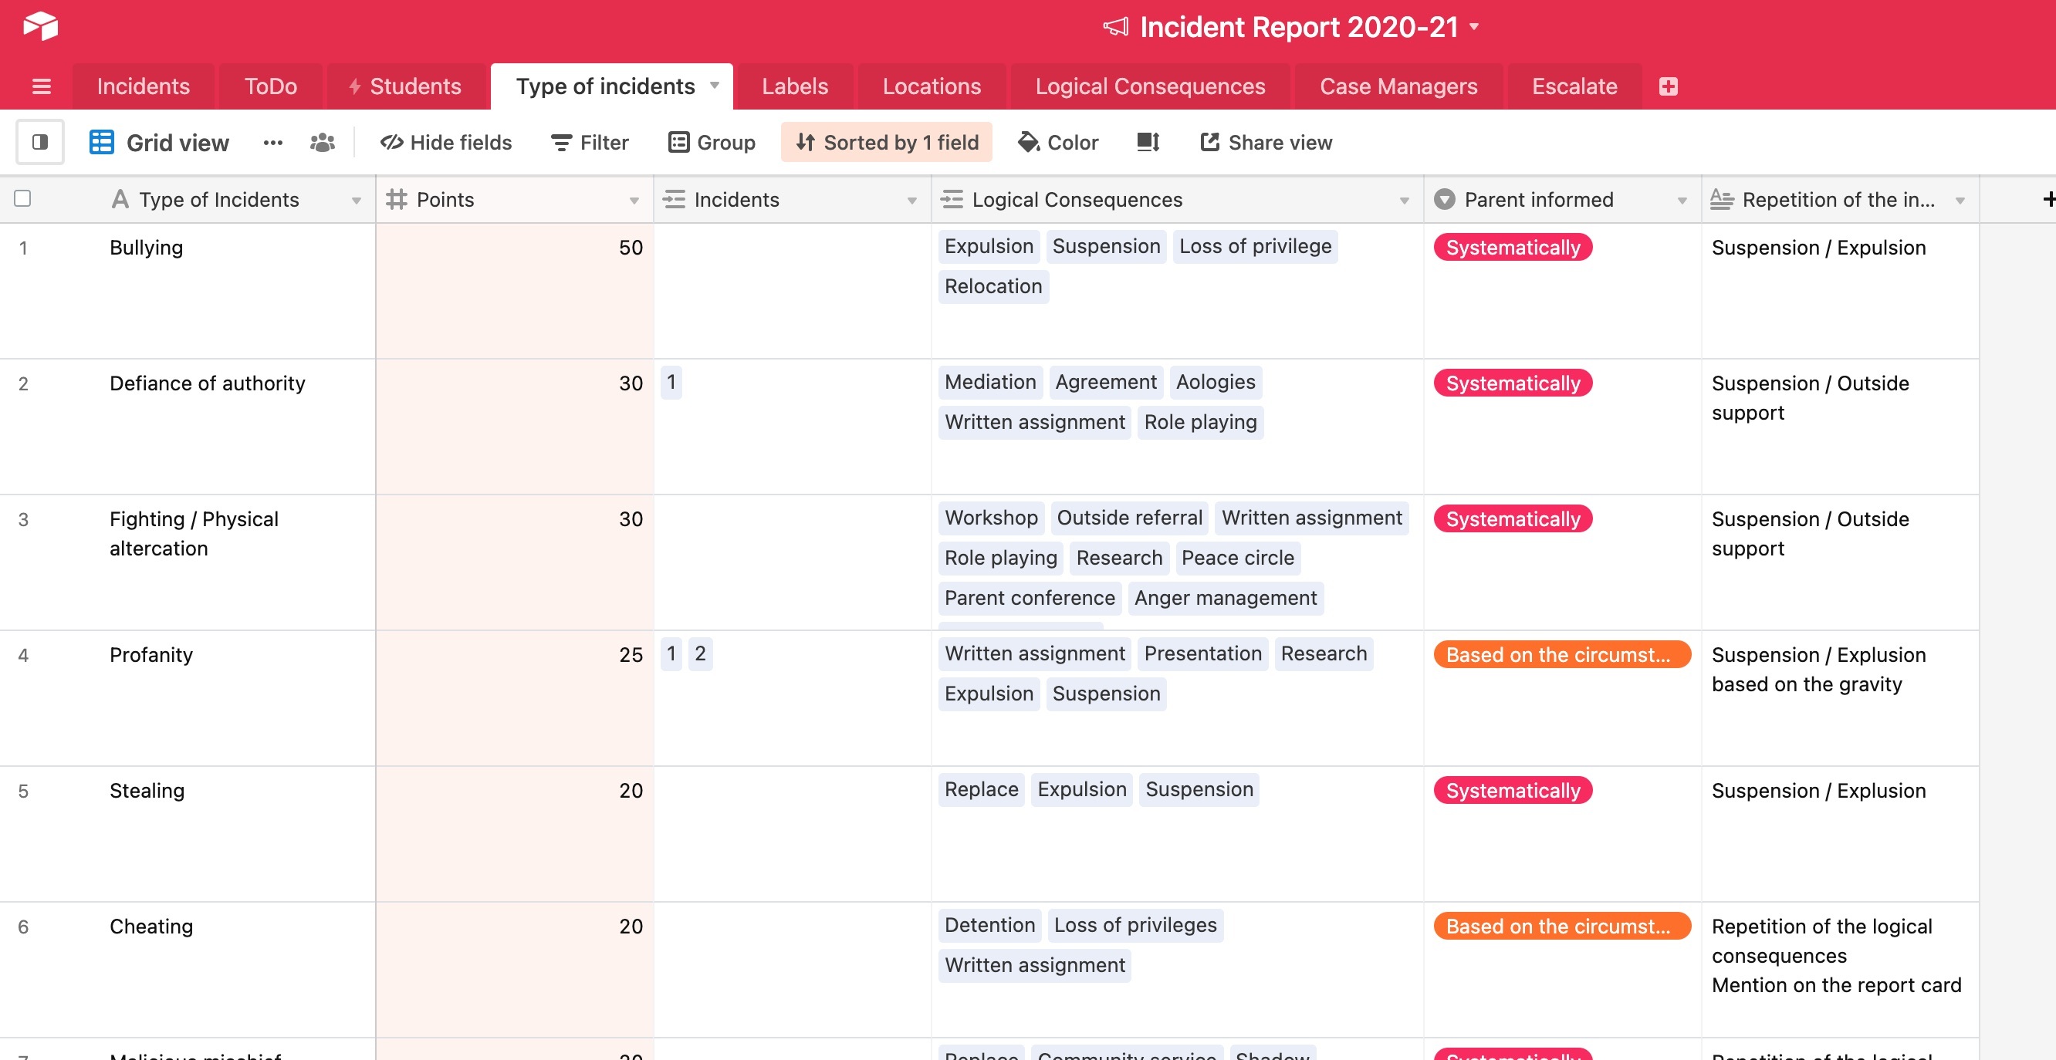This screenshot has width=2056, height=1060.
Task: Click megaphone icon beside base title
Action: (1116, 27)
